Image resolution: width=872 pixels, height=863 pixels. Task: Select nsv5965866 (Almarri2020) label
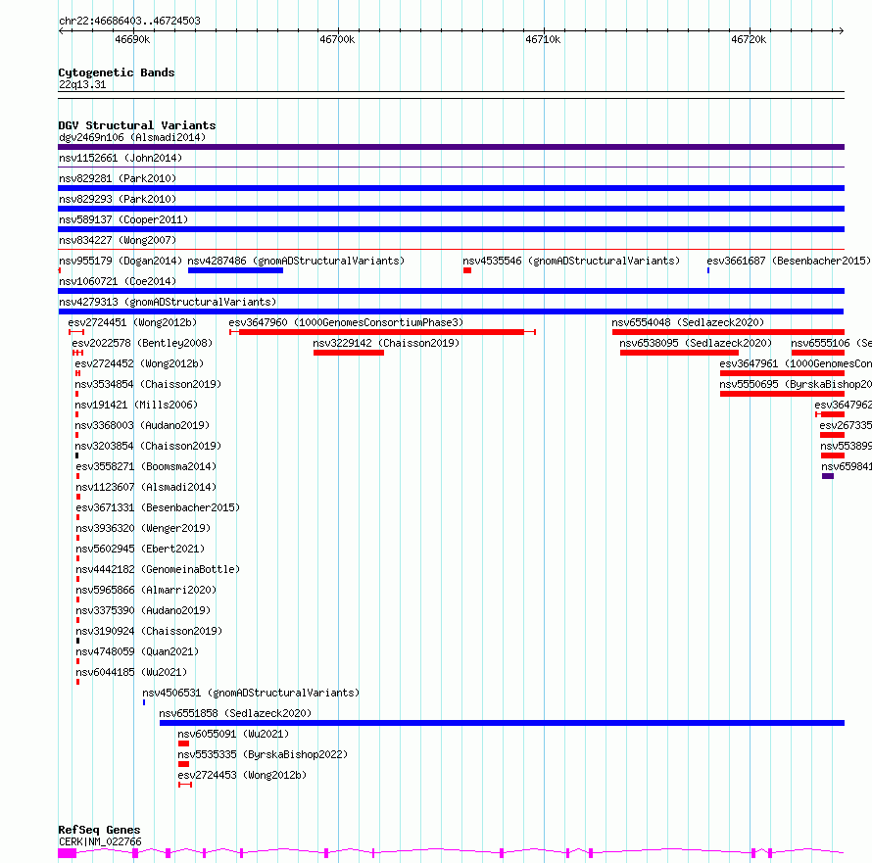pyautogui.click(x=146, y=590)
